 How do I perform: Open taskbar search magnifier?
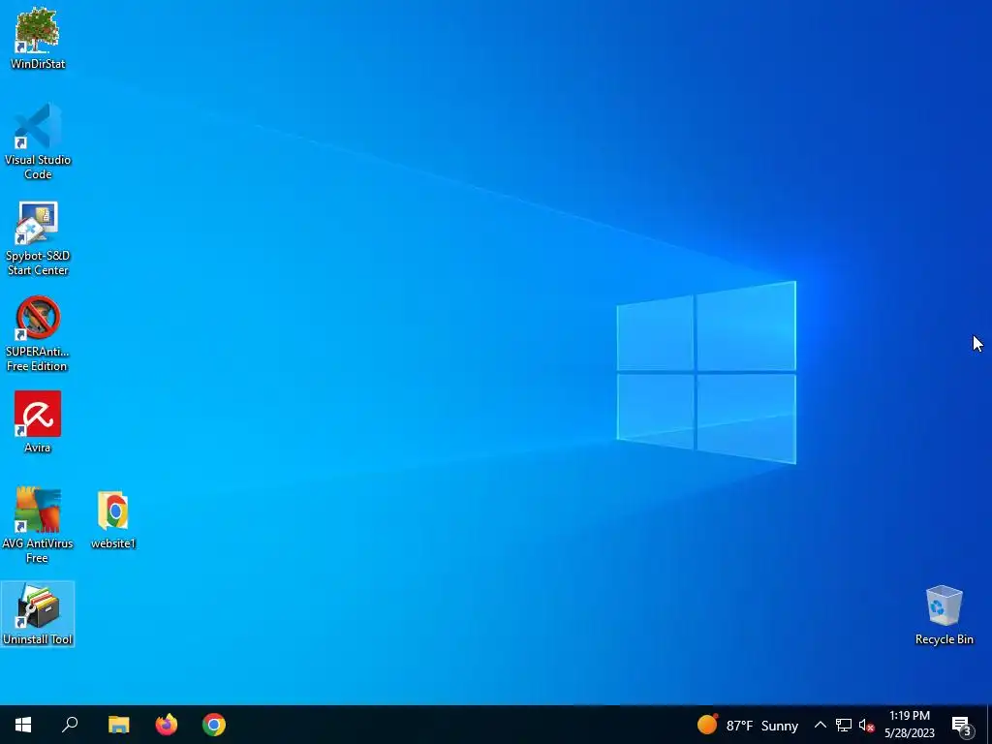coord(70,725)
